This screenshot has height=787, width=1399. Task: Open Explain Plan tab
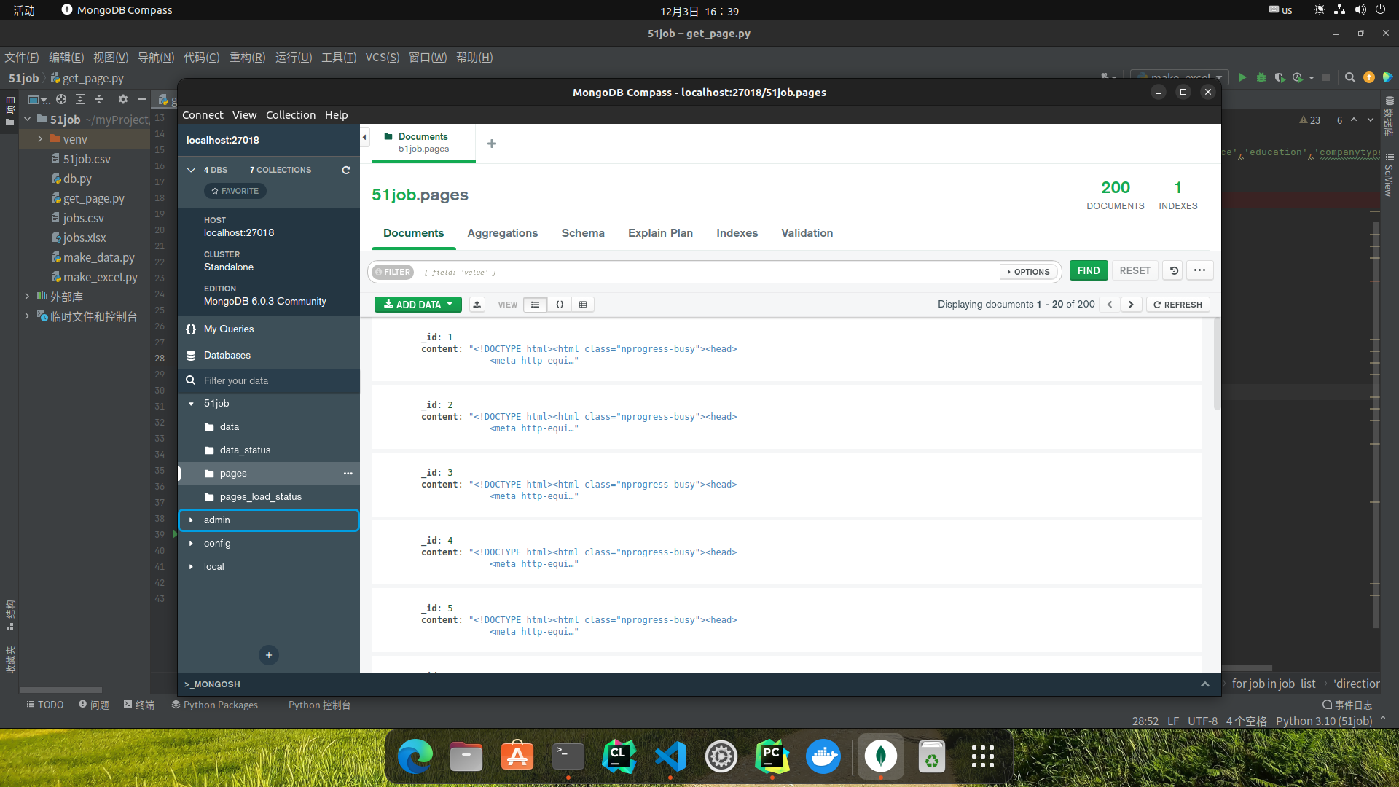tap(661, 233)
